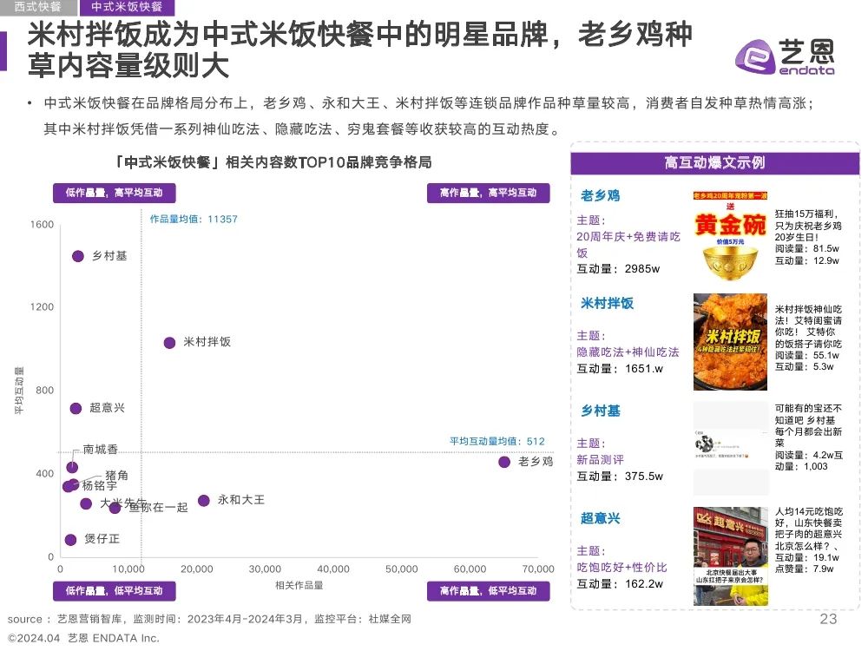Select the 高作品量，低平均互动 quadrant label
868x651 pixels.
488,590
